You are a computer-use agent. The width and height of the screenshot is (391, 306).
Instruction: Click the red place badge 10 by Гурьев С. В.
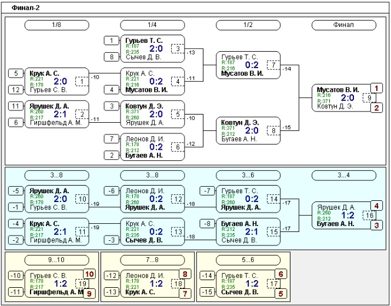[89, 274]
